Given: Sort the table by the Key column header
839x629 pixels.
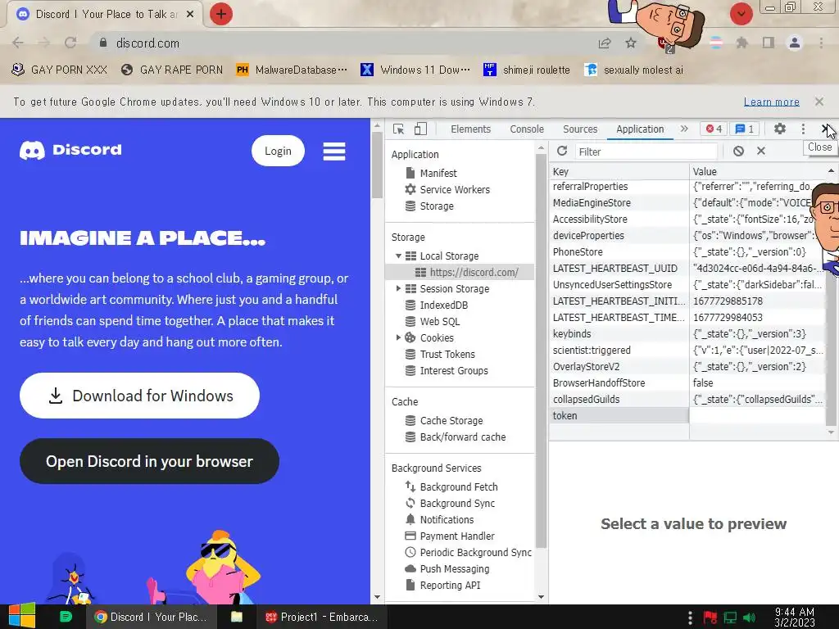Looking at the screenshot, I should coord(619,172).
